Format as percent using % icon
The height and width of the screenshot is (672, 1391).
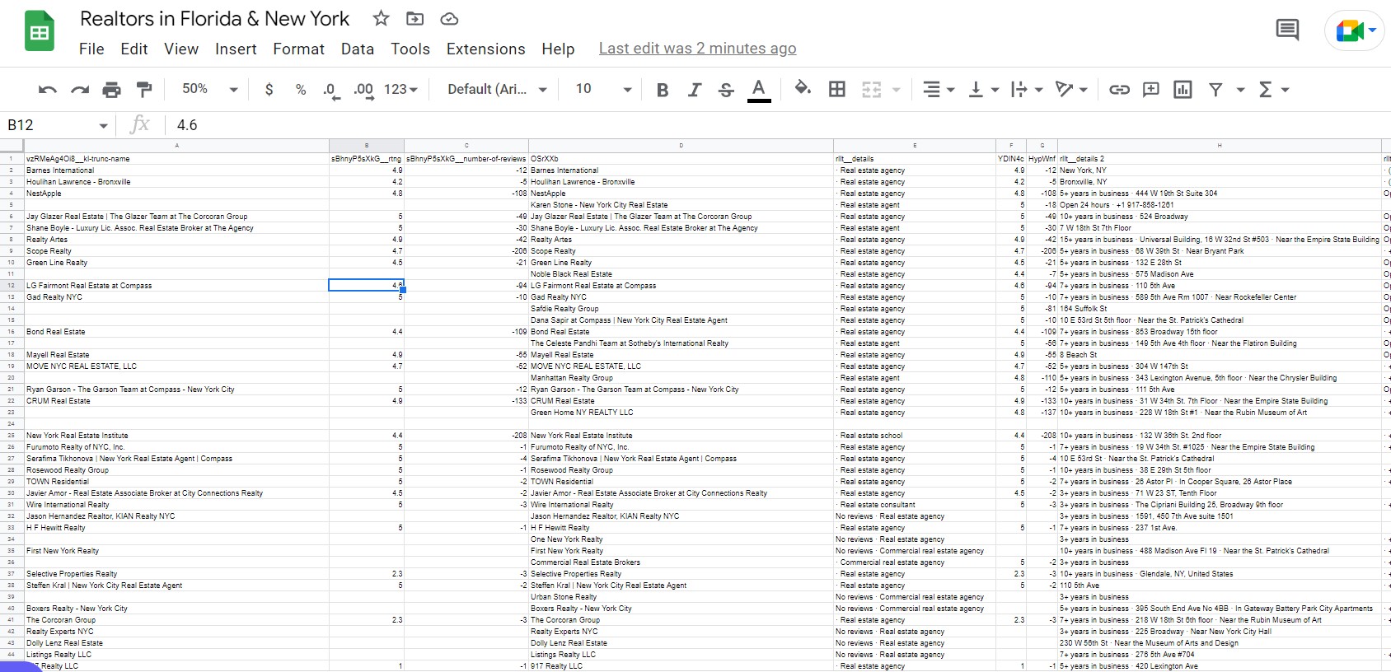coord(301,90)
